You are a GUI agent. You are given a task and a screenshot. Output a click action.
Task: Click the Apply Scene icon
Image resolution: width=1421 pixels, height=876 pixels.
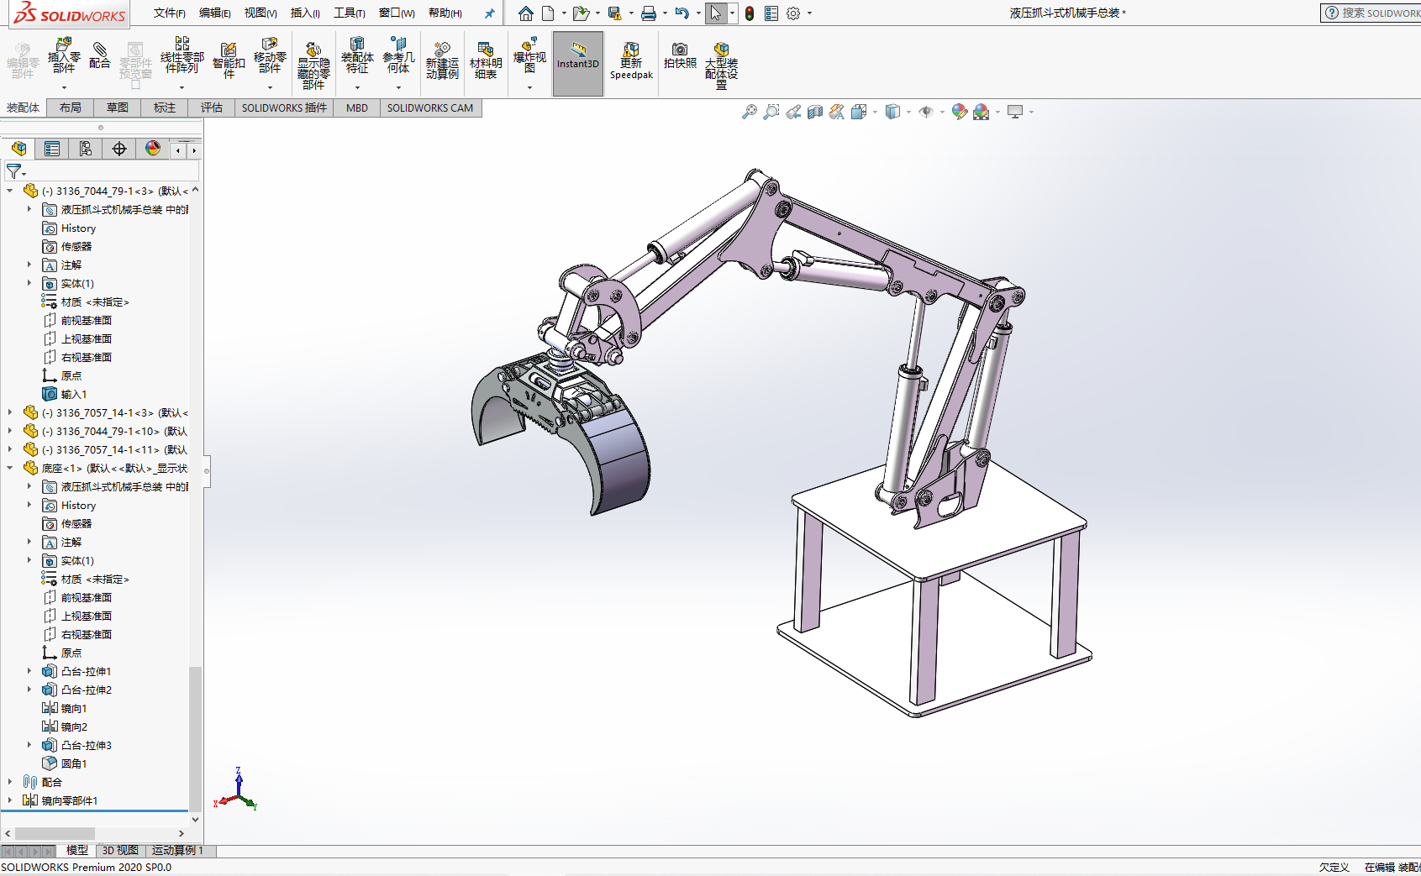pos(981,112)
